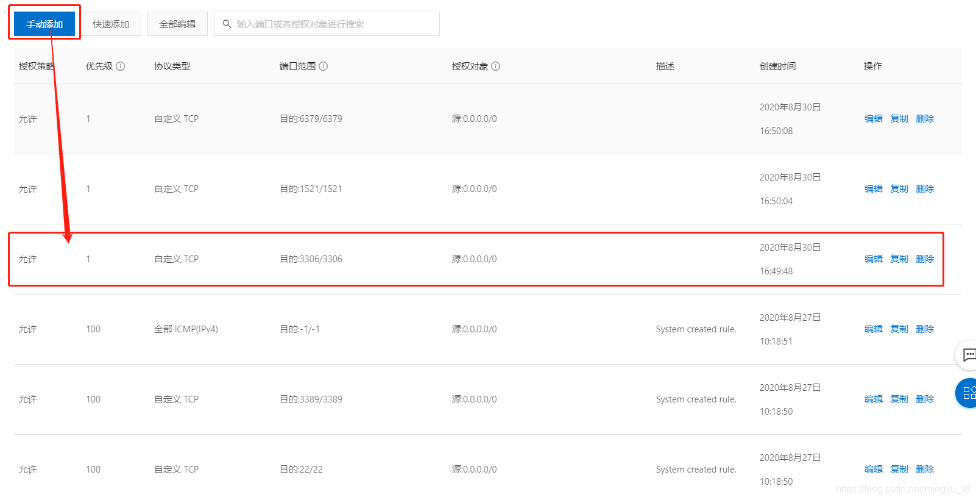Screen dimensions: 976x500
Task: Click System created rule. in the 22/22 row
Action: pos(696,469)
